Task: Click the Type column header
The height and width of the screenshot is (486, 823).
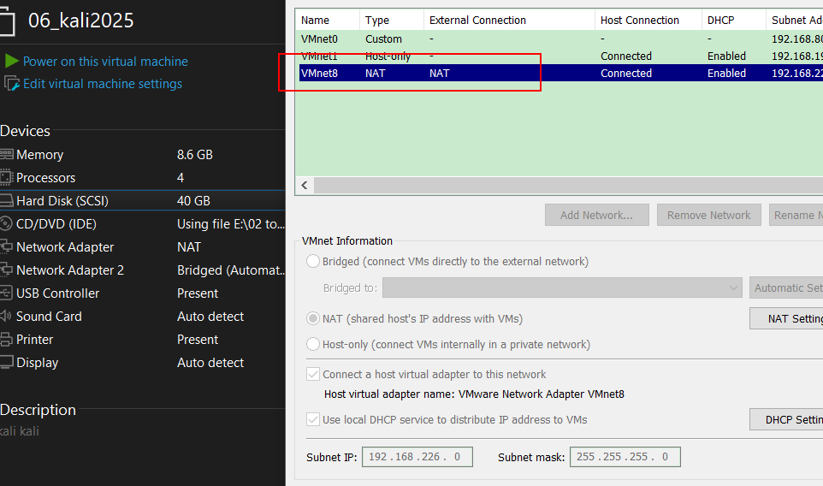Action: pos(392,20)
